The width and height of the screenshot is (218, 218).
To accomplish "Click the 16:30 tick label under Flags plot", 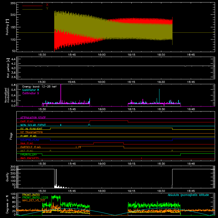I will pos(161,164).
